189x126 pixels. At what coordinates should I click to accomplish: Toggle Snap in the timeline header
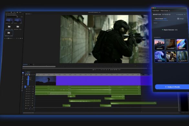click(27, 75)
